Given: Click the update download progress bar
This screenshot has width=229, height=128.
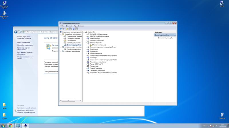Looking at the screenshot, I should click(x=55, y=48).
